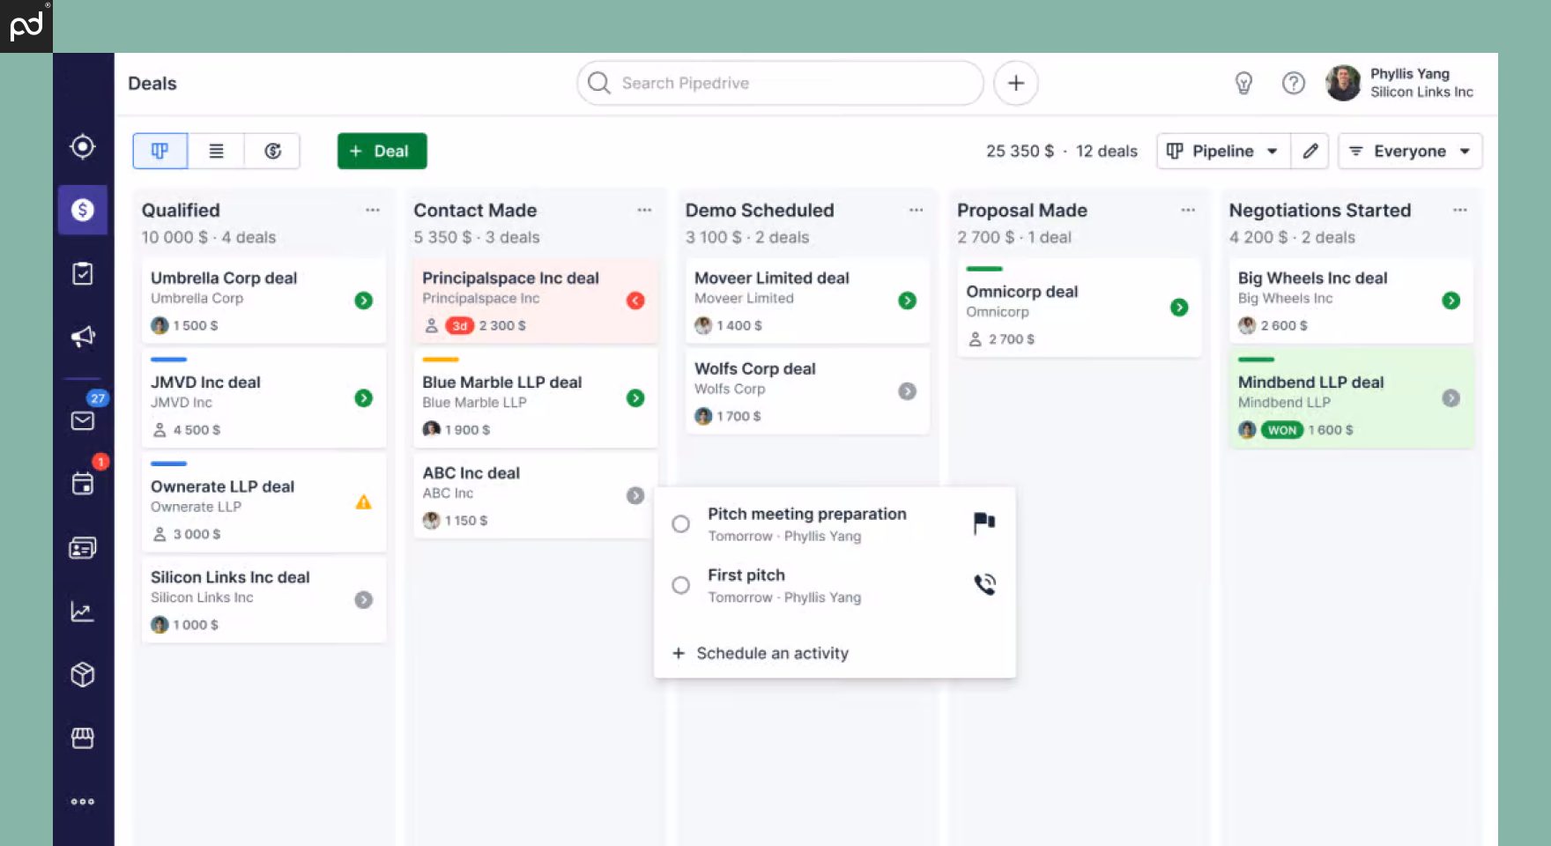Screen dimensions: 1551x846
Task: Click the green Deal button
Action: (x=381, y=151)
